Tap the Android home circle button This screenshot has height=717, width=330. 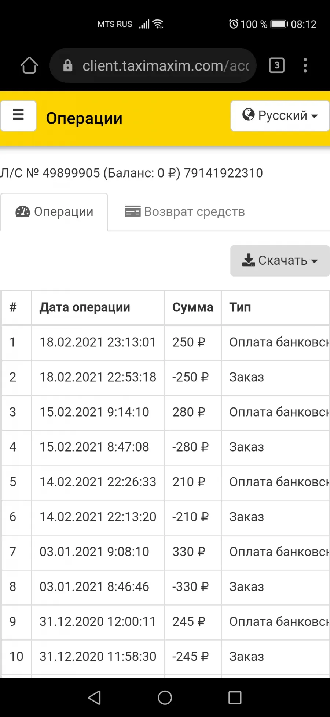(x=165, y=698)
